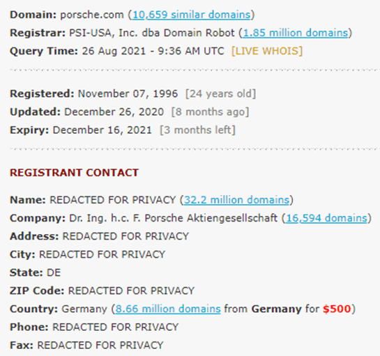Click the December 16, 2021 expiry date
The width and height of the screenshot is (380, 356).
coord(102,130)
